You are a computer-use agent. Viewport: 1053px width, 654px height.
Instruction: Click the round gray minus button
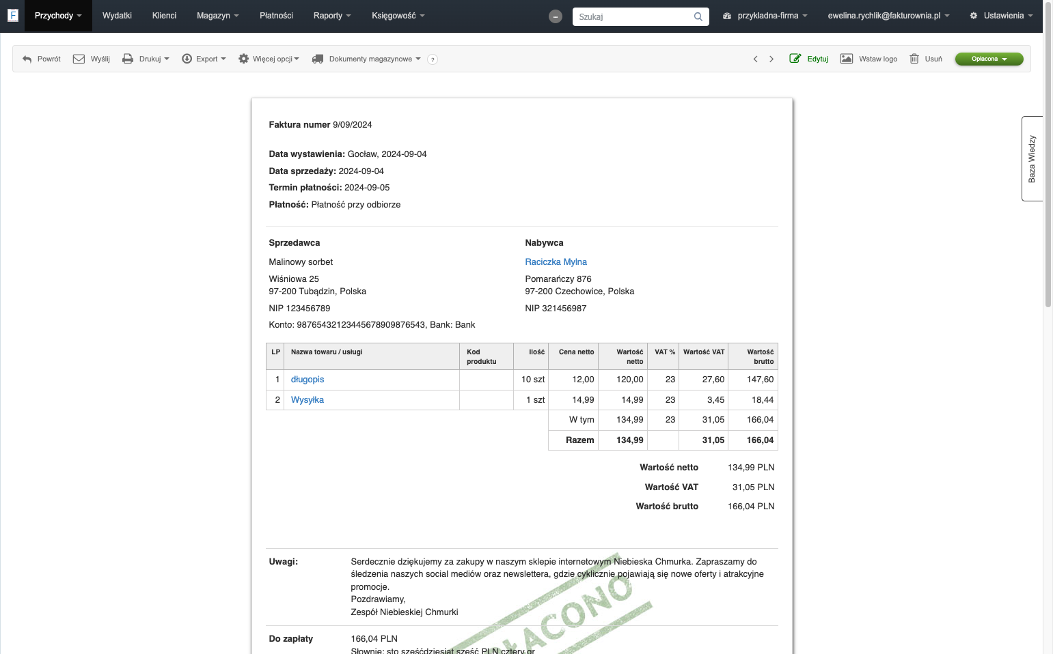556,16
